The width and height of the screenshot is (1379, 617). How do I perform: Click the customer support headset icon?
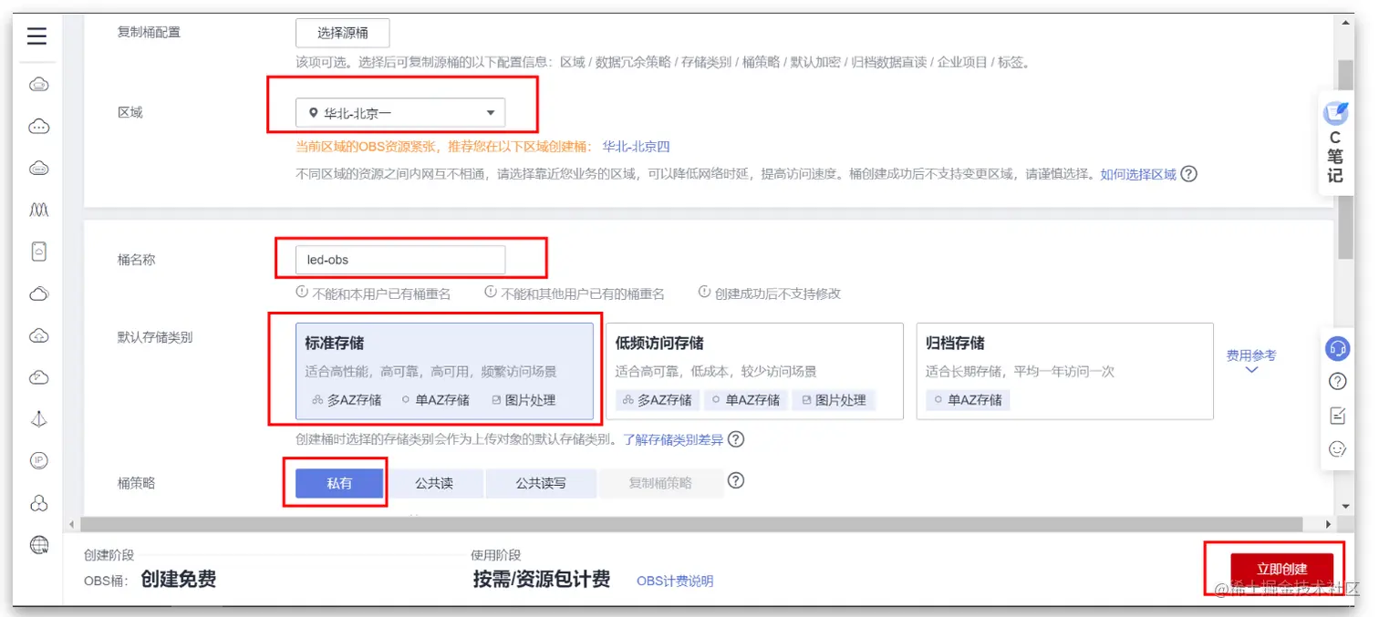tap(1337, 347)
